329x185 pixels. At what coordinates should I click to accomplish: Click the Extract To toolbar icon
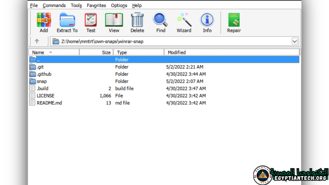click(x=67, y=20)
